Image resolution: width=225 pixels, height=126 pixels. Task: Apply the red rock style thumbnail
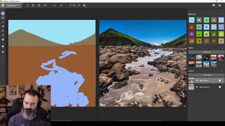221,58
